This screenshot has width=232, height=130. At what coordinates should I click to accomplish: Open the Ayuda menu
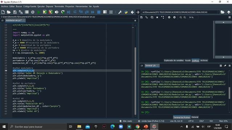click(x=96, y=6)
